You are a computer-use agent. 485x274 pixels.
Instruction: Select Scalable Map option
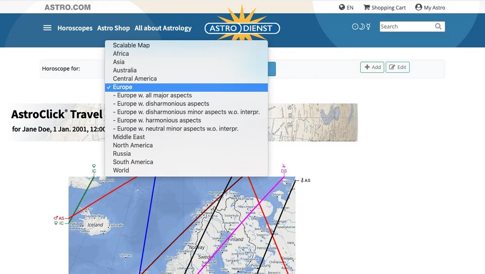tap(186, 45)
